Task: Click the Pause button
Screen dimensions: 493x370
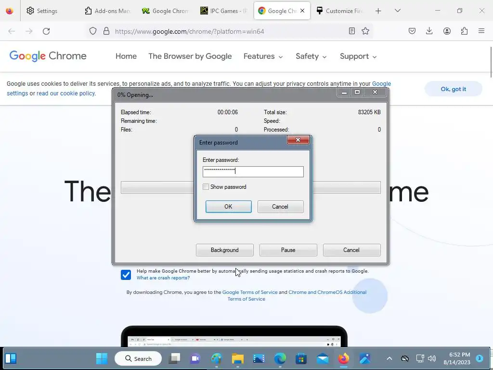Action: 288,250
